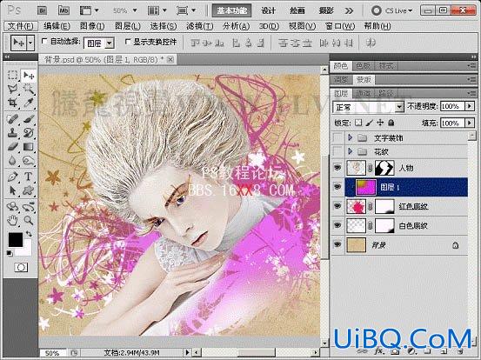This screenshot has height=360, width=481.
Task: Show the 花纹 group visibility
Action: click(x=337, y=151)
